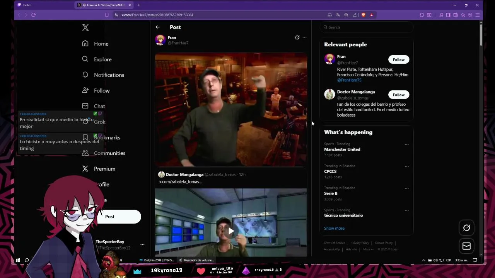This screenshot has width=495, height=278.
Task: Open the @FranHee7 handle on the post
Action: (178, 43)
